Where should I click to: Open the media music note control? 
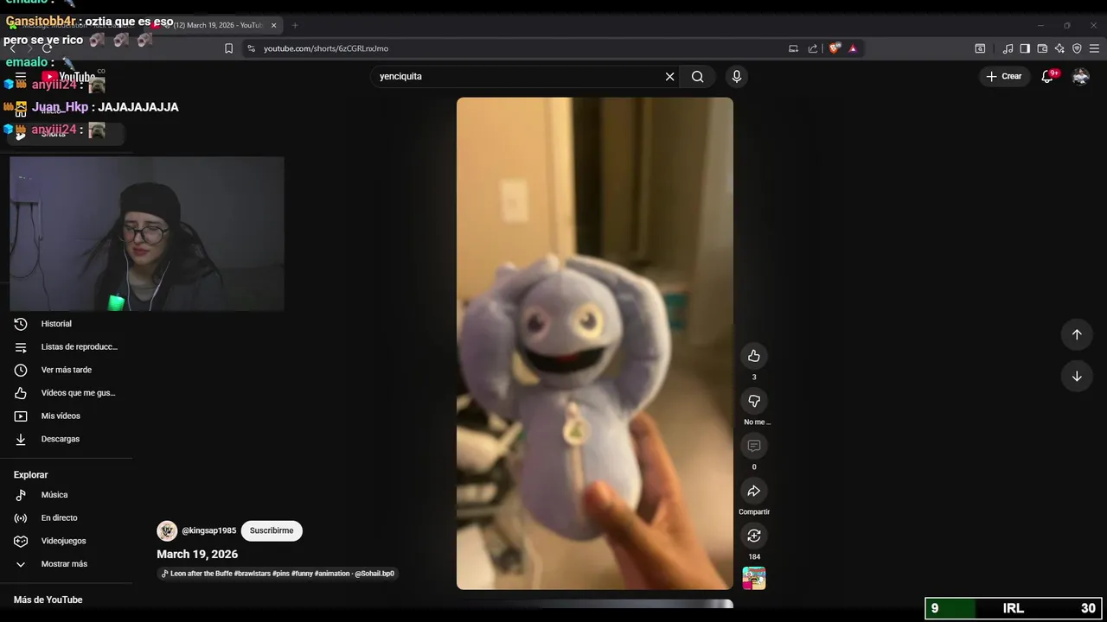point(1008,48)
